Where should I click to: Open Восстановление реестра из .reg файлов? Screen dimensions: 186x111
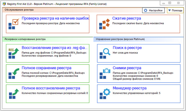coord(55,48)
